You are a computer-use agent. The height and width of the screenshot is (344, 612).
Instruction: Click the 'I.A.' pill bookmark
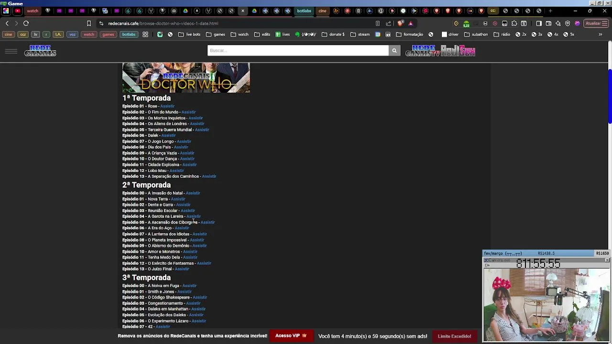[58, 34]
